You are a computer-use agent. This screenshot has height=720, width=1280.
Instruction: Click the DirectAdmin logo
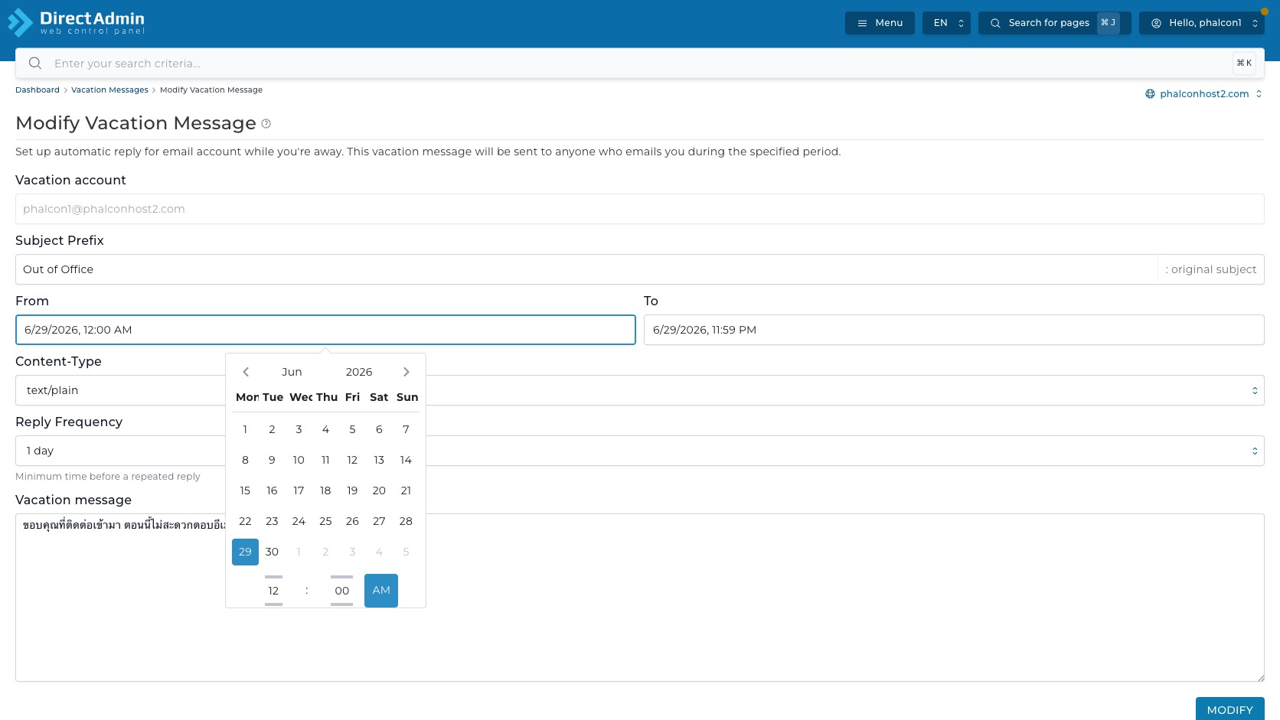tap(76, 23)
